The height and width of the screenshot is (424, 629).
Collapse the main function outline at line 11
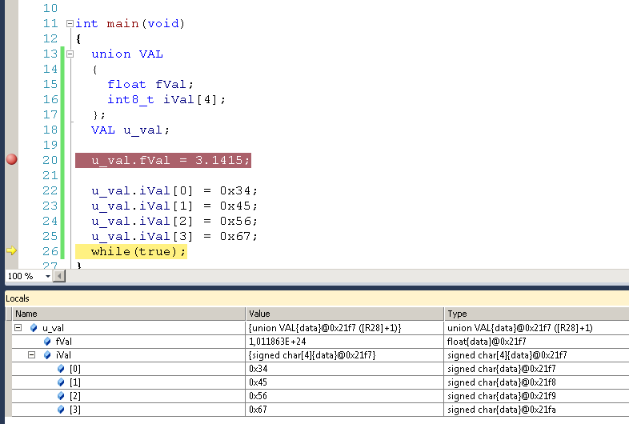tap(70, 24)
